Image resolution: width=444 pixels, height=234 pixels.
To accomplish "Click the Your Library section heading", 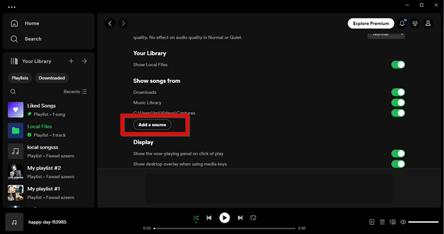I will point(150,53).
